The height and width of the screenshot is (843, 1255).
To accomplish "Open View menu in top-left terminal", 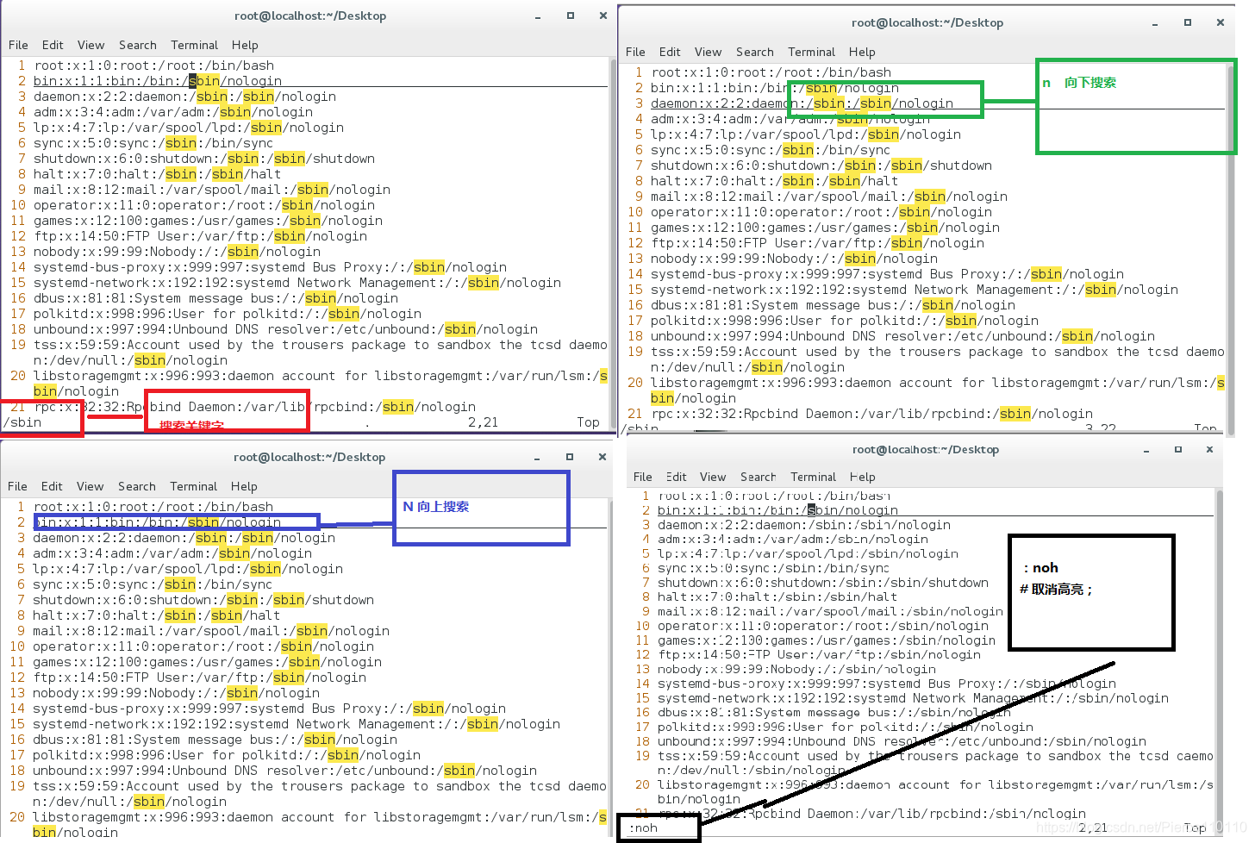I will (x=91, y=45).
